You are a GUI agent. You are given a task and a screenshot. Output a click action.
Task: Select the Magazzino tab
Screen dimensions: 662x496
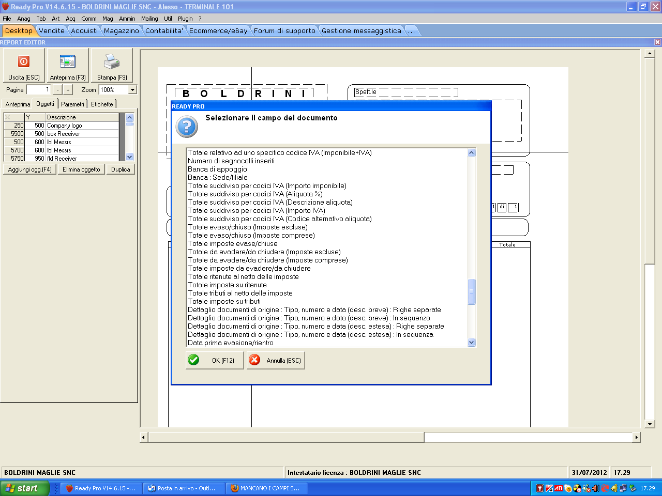(x=122, y=31)
